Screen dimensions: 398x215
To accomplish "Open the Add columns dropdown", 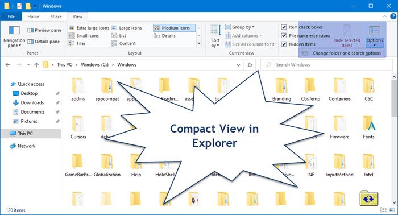I will tap(243, 35).
